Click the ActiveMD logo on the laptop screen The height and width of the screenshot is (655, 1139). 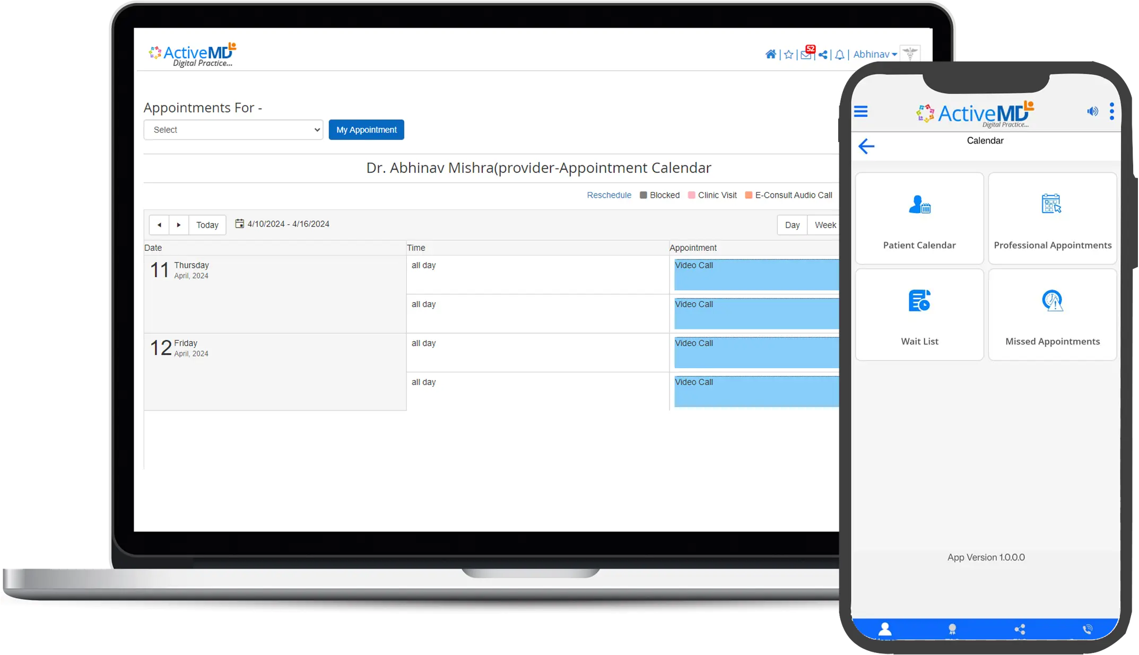(x=193, y=55)
